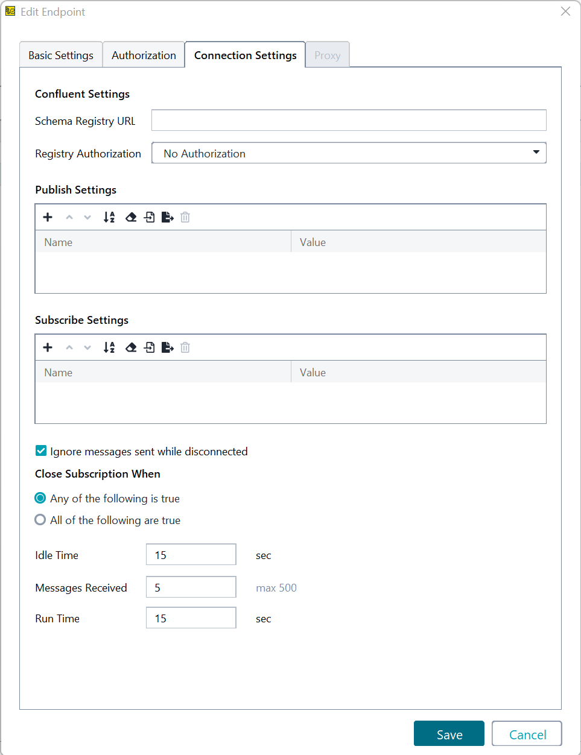Sort Subscribe Settings entries alphabetically
The width and height of the screenshot is (581, 755).
coord(109,347)
